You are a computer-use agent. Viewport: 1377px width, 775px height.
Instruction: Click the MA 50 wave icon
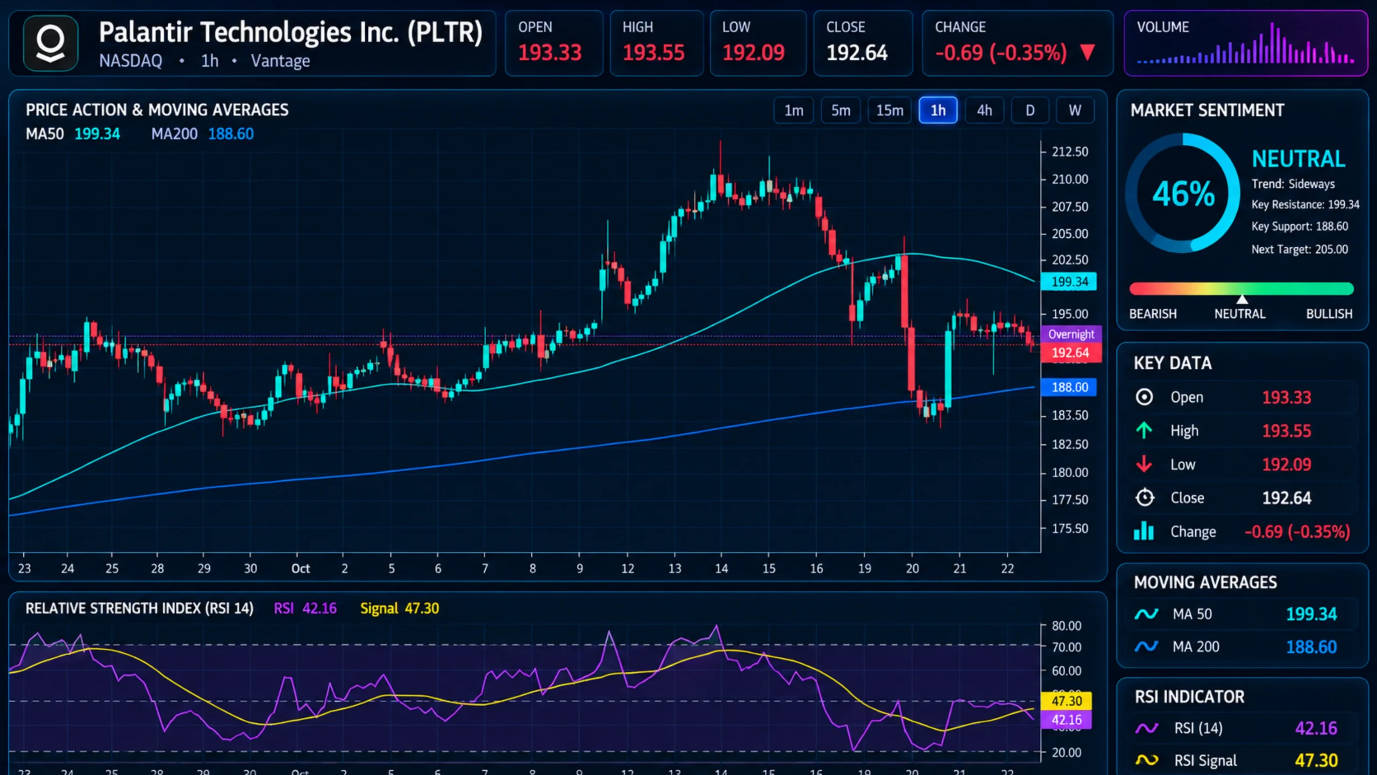1146,614
